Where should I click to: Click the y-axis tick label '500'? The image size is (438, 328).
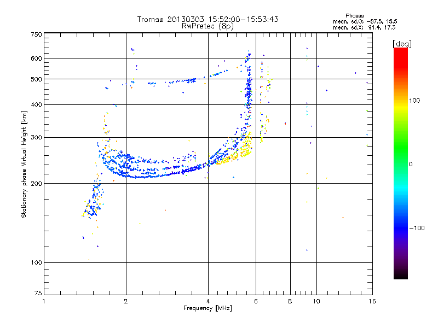36,79
